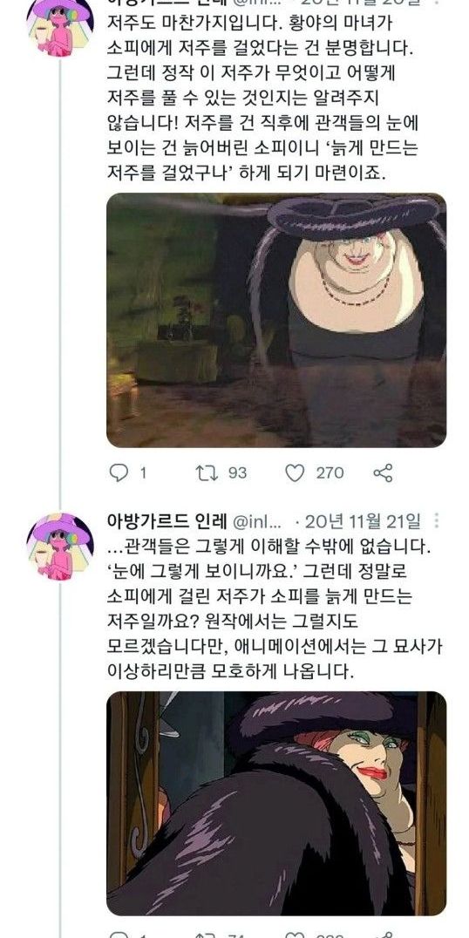Open the 20년 11월 21일 timestamp
Viewport: 469px width, 938px height.
point(363,521)
